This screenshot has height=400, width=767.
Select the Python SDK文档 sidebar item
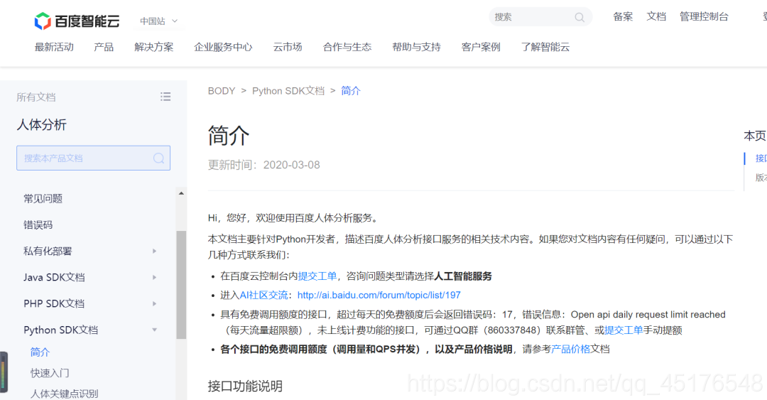pyautogui.click(x=60, y=330)
